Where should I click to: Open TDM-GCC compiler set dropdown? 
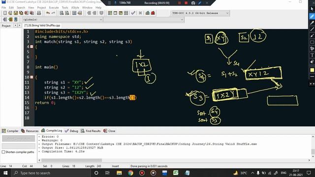tap(200, 13)
